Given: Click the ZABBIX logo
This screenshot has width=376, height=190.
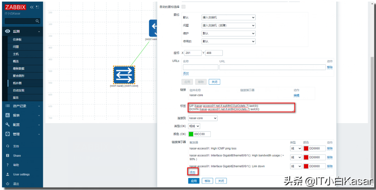Looking at the screenshot, I should [15, 7].
